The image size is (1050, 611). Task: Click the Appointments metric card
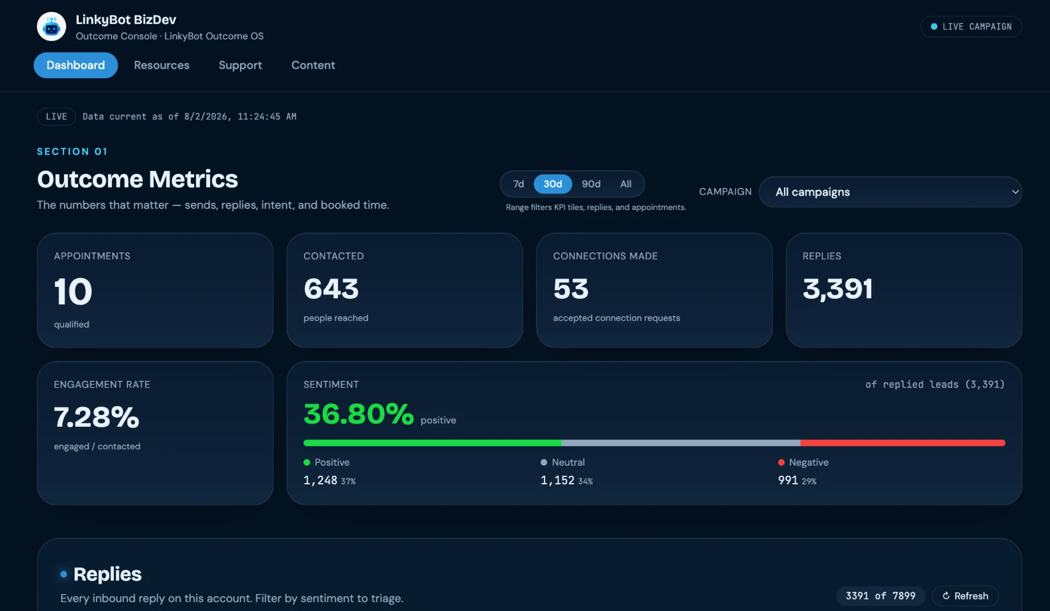pos(155,290)
